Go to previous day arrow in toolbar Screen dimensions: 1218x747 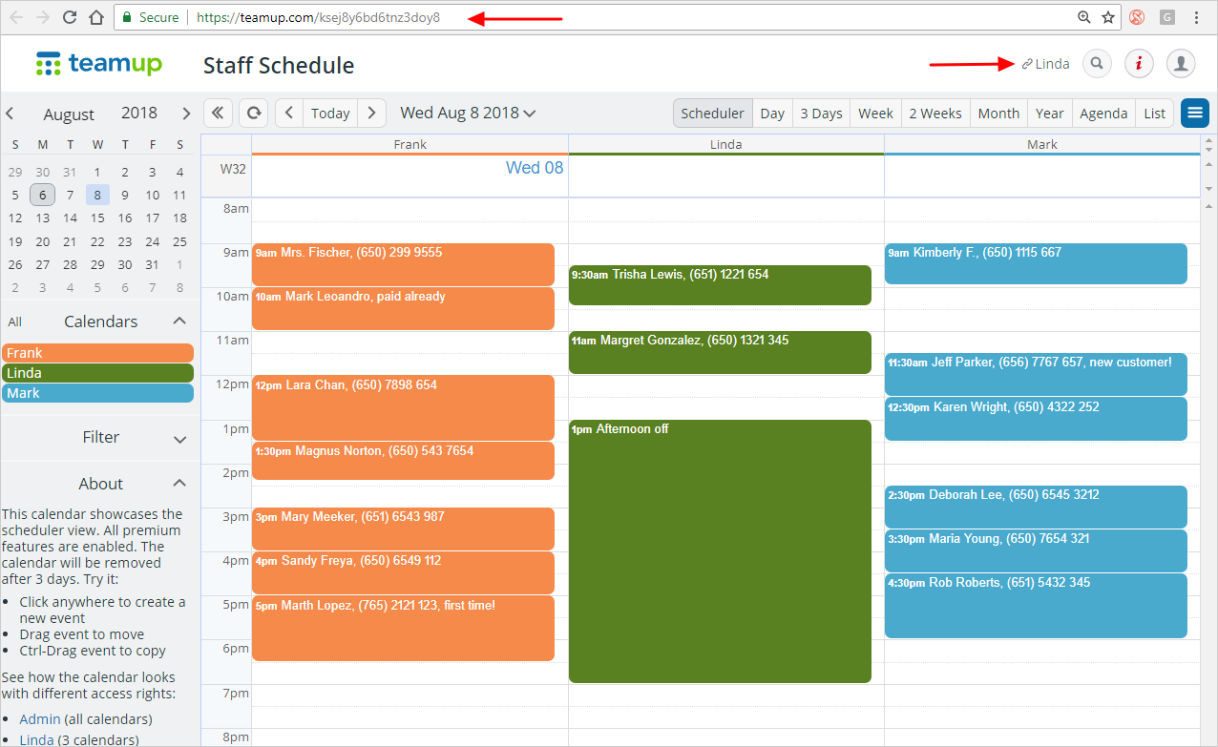click(290, 113)
